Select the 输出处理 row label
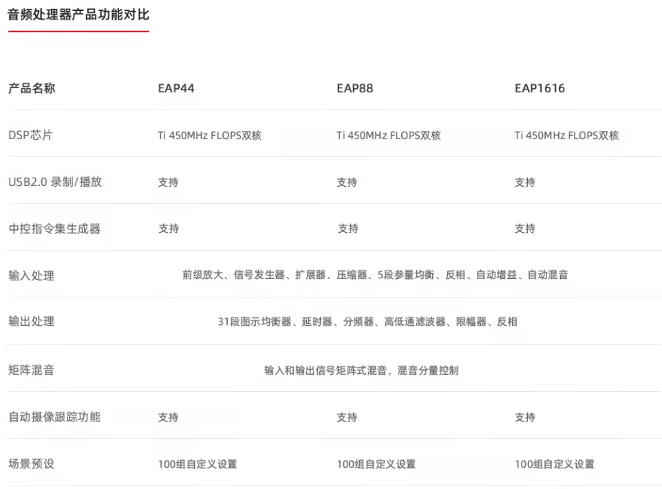The width and height of the screenshot is (662, 489). [x=32, y=322]
